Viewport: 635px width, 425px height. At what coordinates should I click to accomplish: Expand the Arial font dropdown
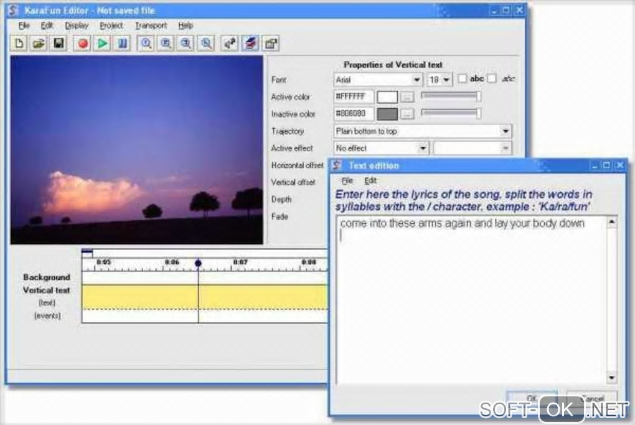click(x=416, y=80)
